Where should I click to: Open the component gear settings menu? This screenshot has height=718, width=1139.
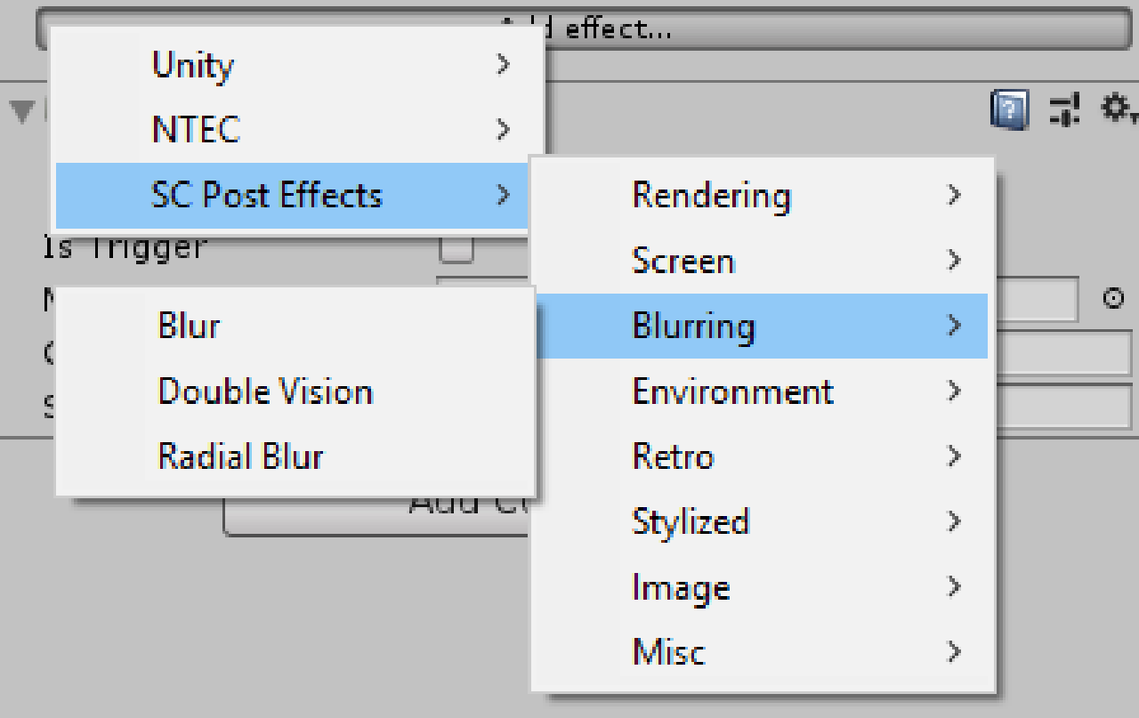[x=1118, y=109]
